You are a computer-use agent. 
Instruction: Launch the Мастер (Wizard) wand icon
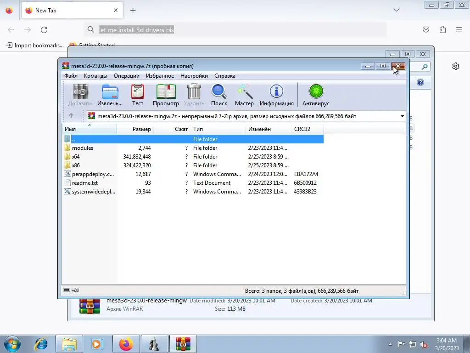tap(244, 92)
